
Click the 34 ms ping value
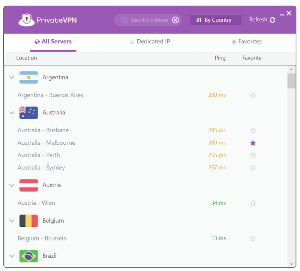click(219, 203)
